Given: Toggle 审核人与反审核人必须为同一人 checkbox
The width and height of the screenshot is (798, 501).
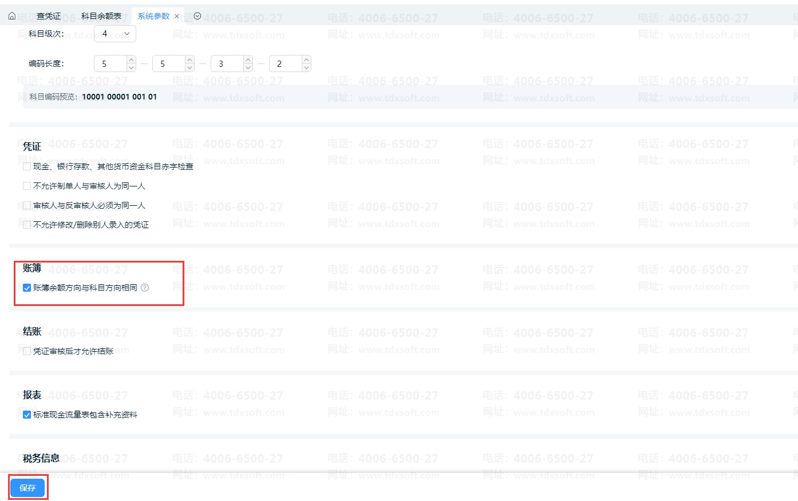Looking at the screenshot, I should tap(27, 206).
